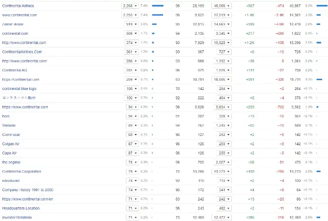The height and width of the screenshot is (221, 328).
Task: Click the Investor Relations anchor link
Action: click(x=17, y=218)
